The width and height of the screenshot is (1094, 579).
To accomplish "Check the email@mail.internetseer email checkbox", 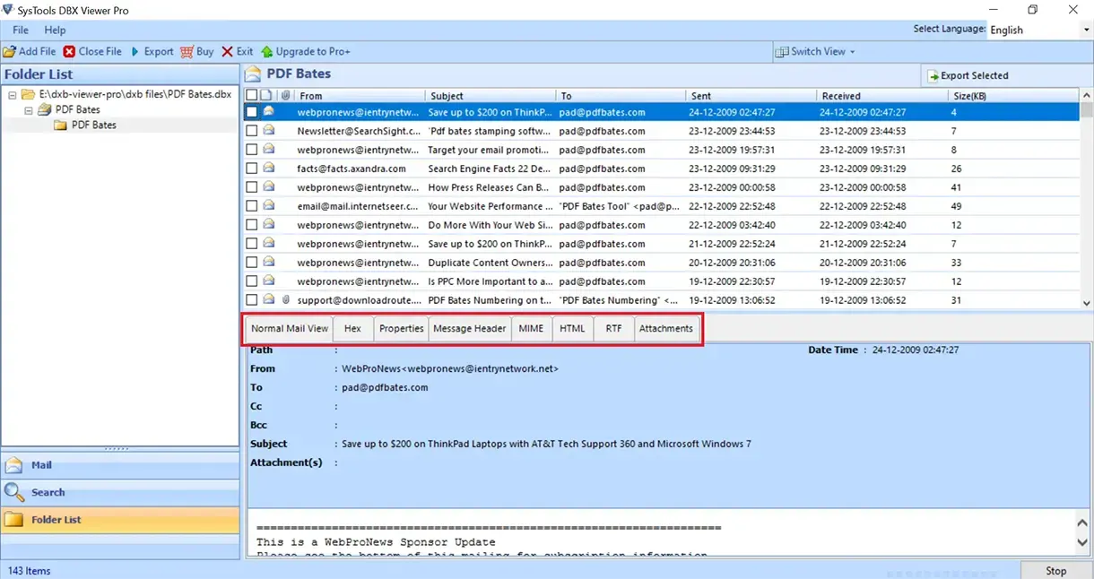I will (x=252, y=206).
